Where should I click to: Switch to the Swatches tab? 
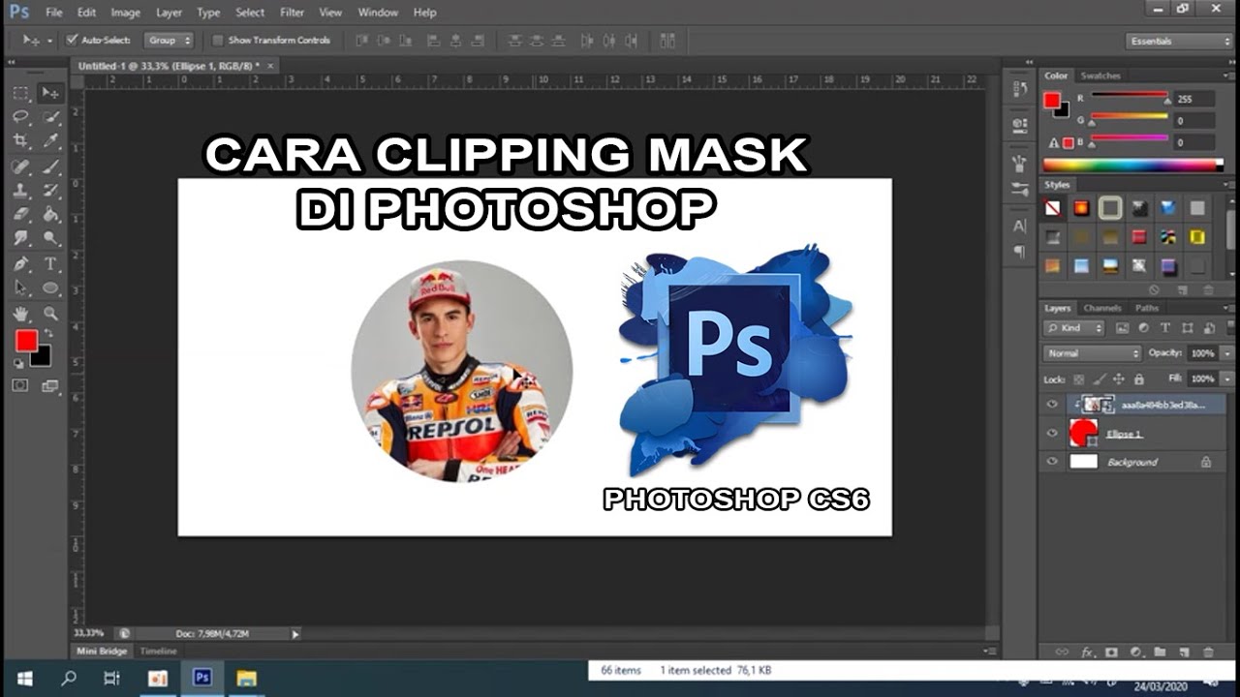(x=1100, y=76)
